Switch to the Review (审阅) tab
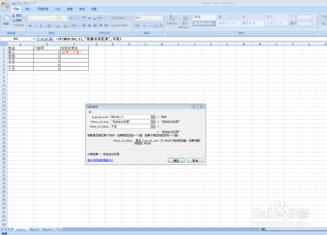327x235 pixels. [x=82, y=9]
